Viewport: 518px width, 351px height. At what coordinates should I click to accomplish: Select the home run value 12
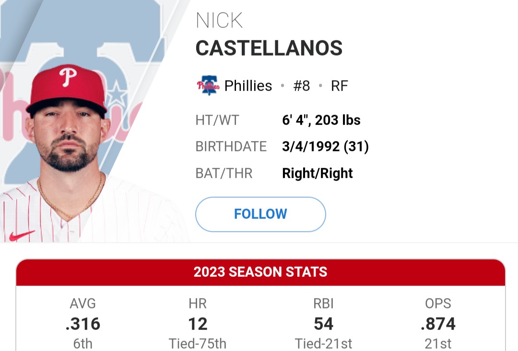coord(198,324)
